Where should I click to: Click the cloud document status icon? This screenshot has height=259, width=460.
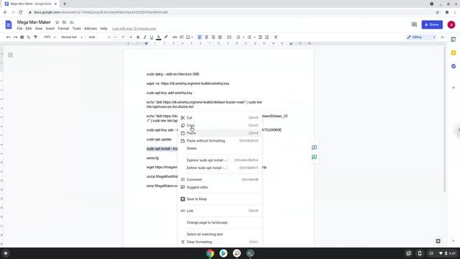coord(72,22)
